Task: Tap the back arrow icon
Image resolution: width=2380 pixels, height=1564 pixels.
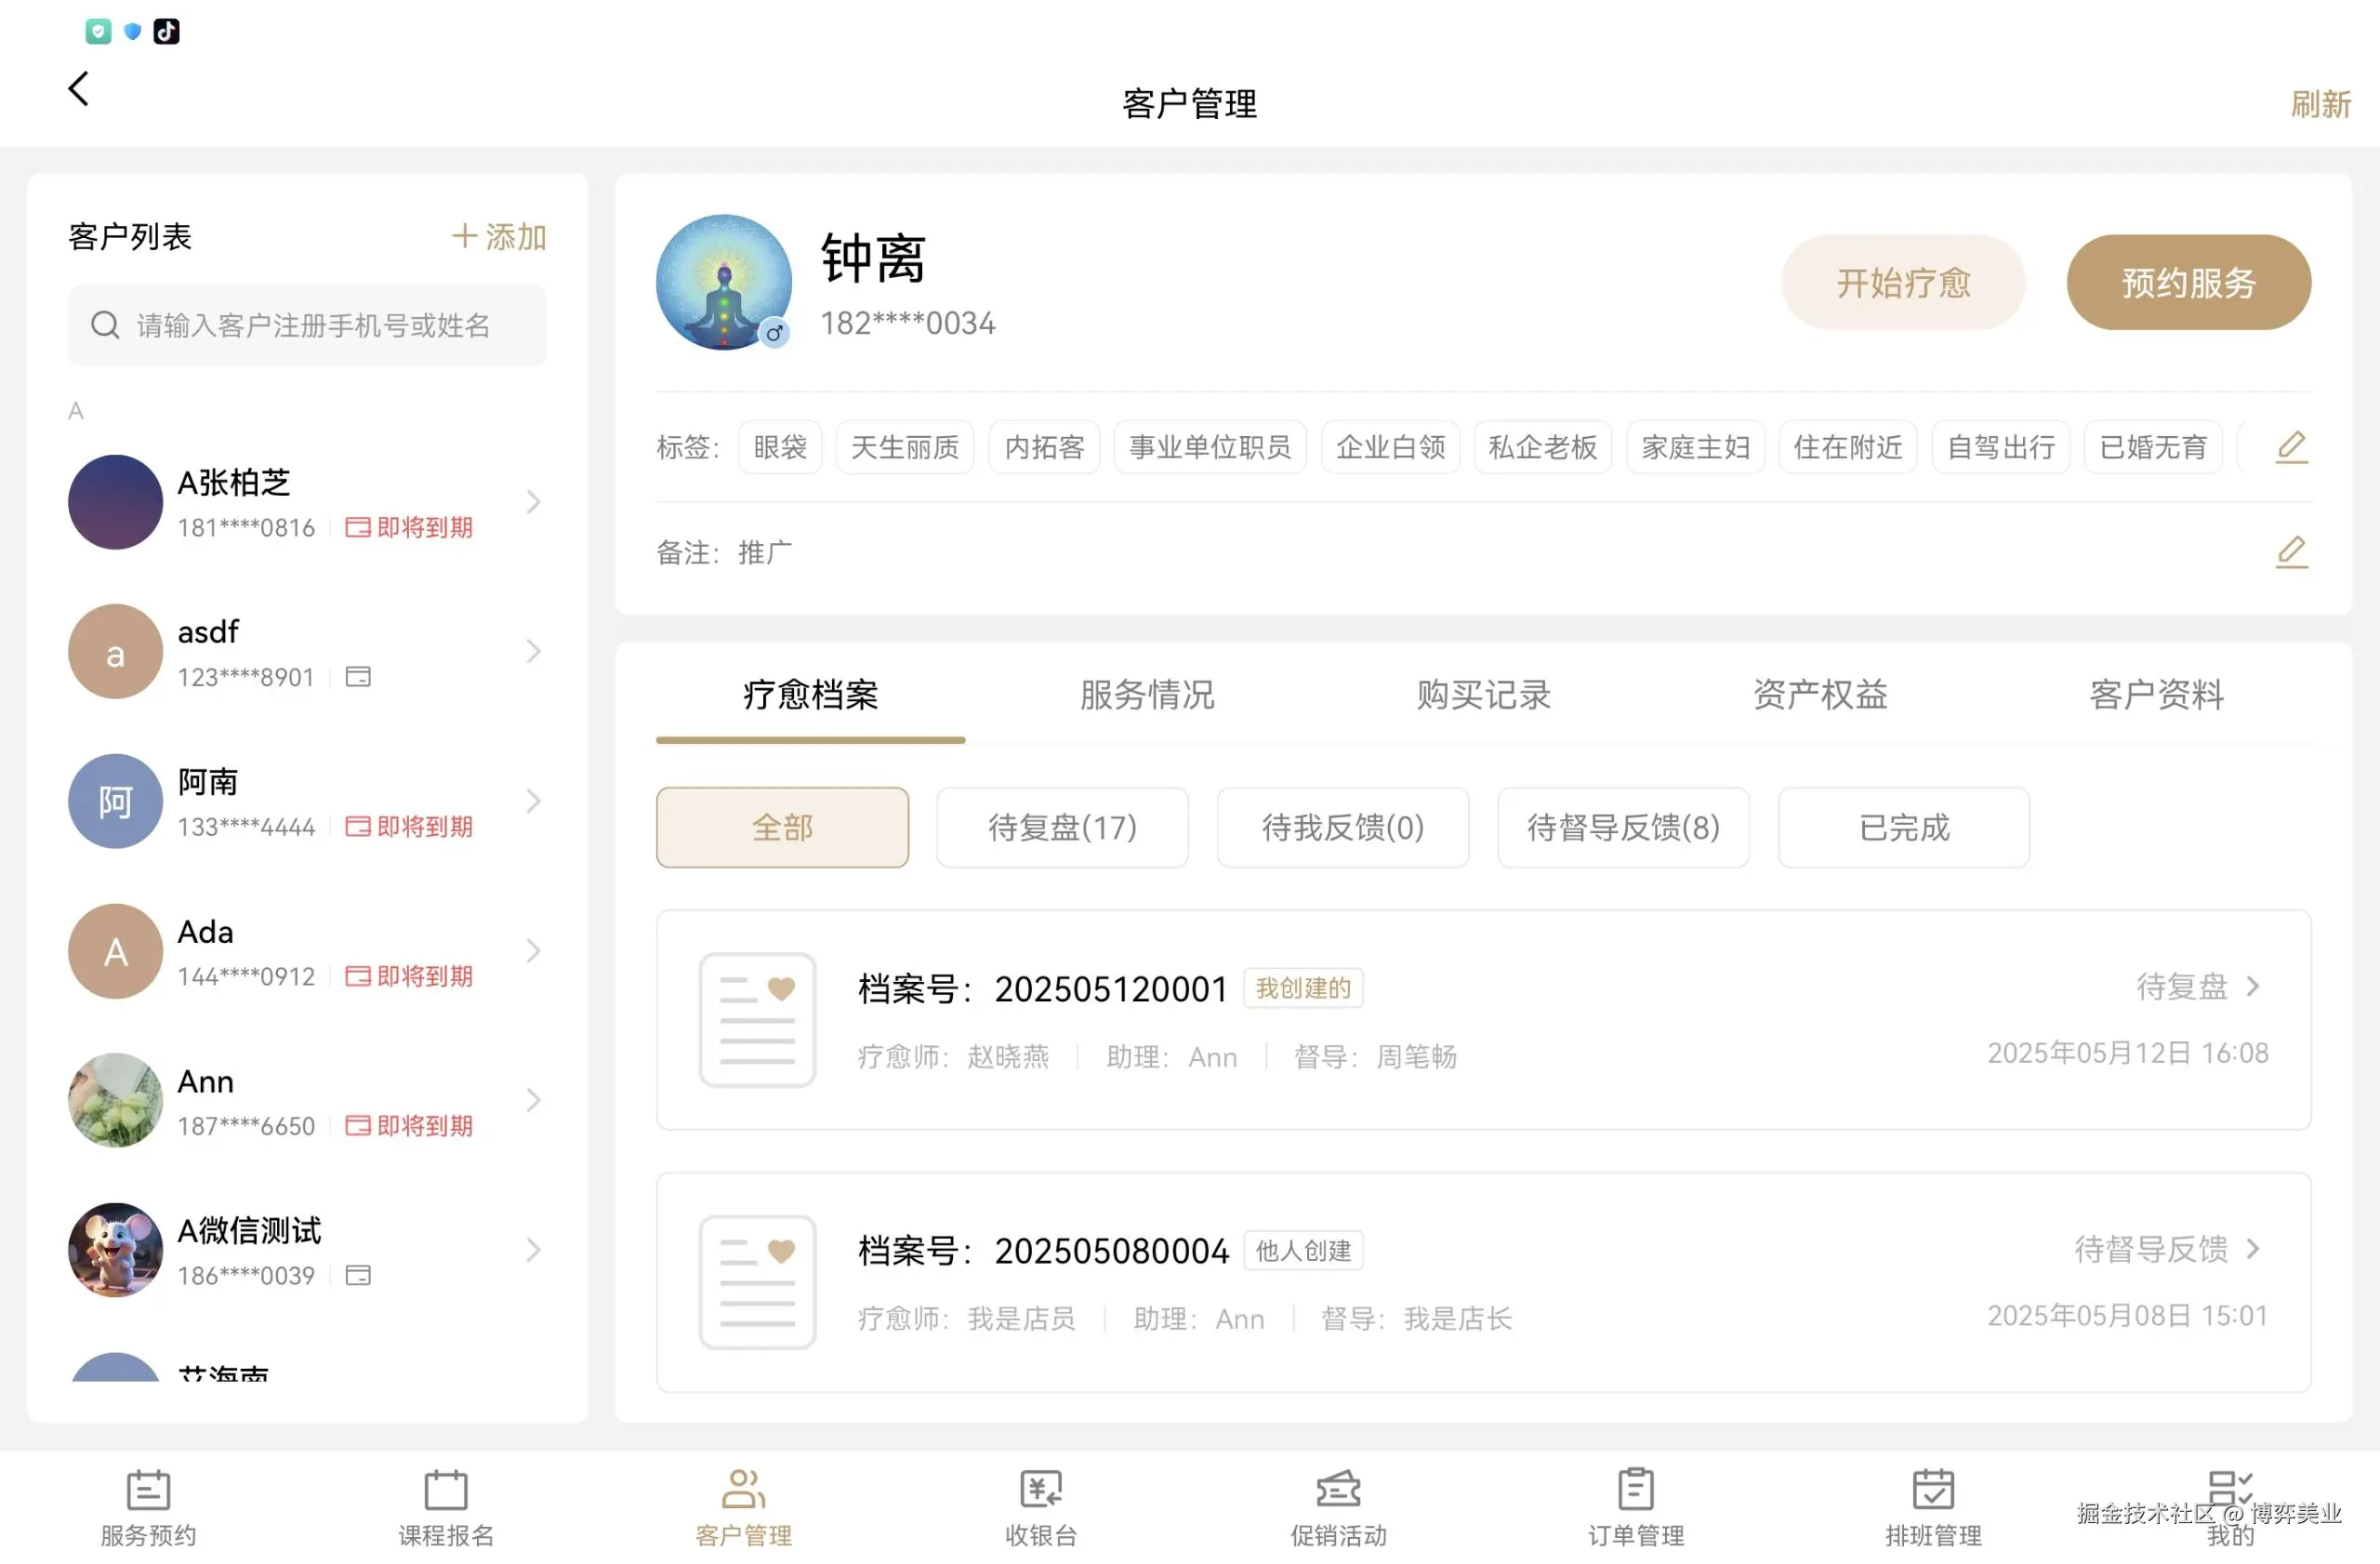Action: click(x=78, y=89)
